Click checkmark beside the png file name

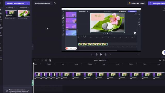(x=29, y=18)
